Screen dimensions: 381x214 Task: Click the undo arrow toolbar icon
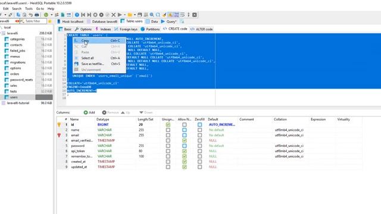click(30, 15)
